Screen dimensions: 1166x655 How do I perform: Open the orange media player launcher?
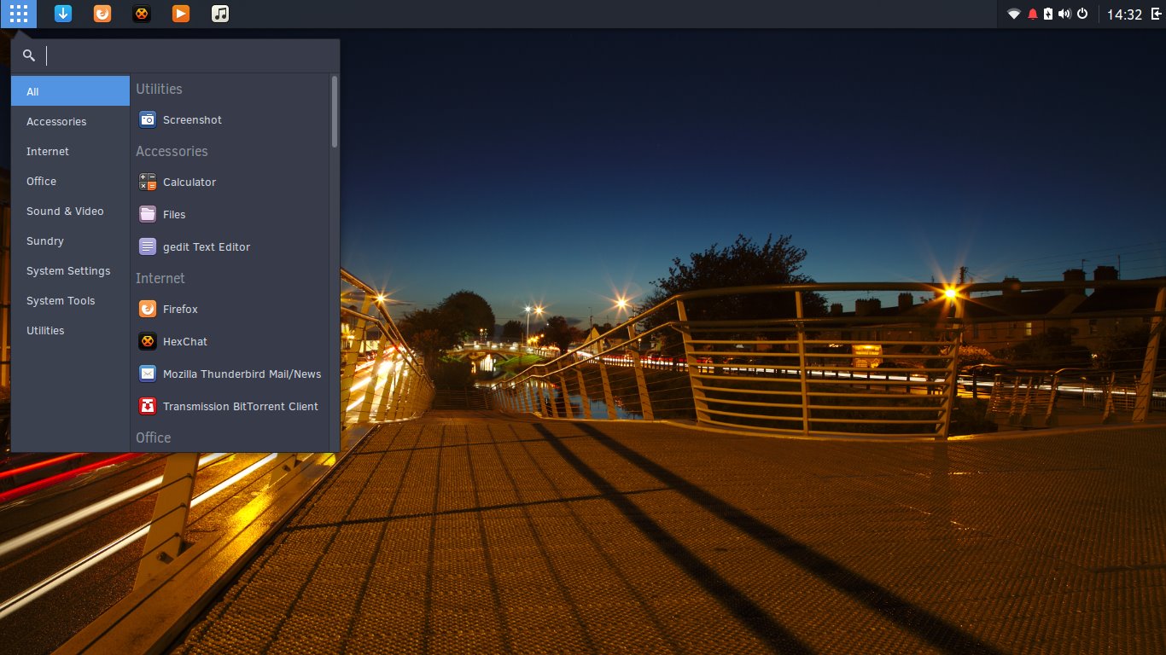pyautogui.click(x=181, y=14)
